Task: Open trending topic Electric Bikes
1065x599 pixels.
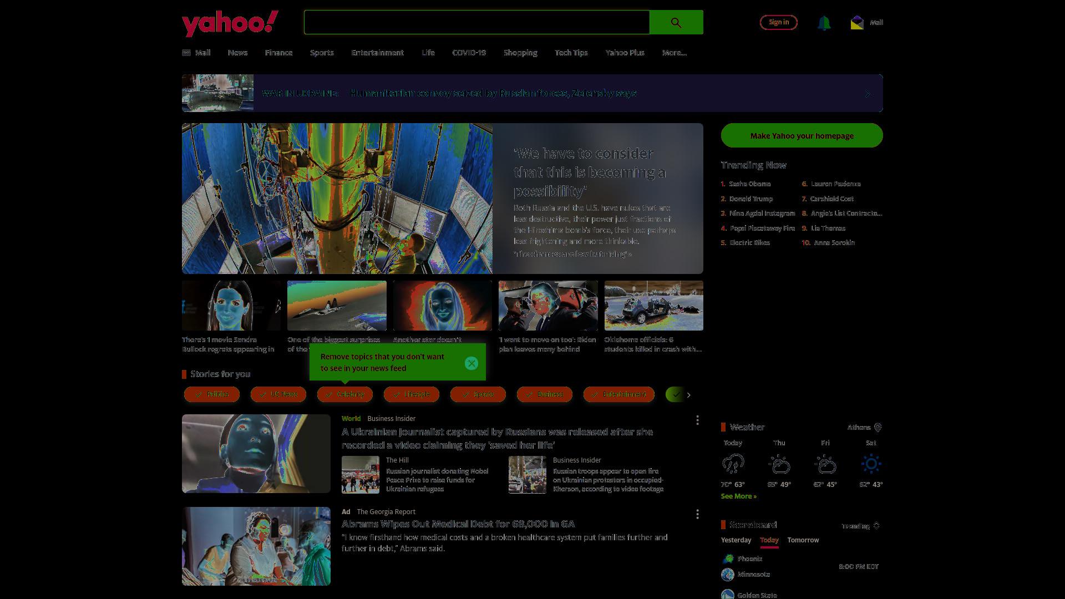Action: [x=750, y=243]
